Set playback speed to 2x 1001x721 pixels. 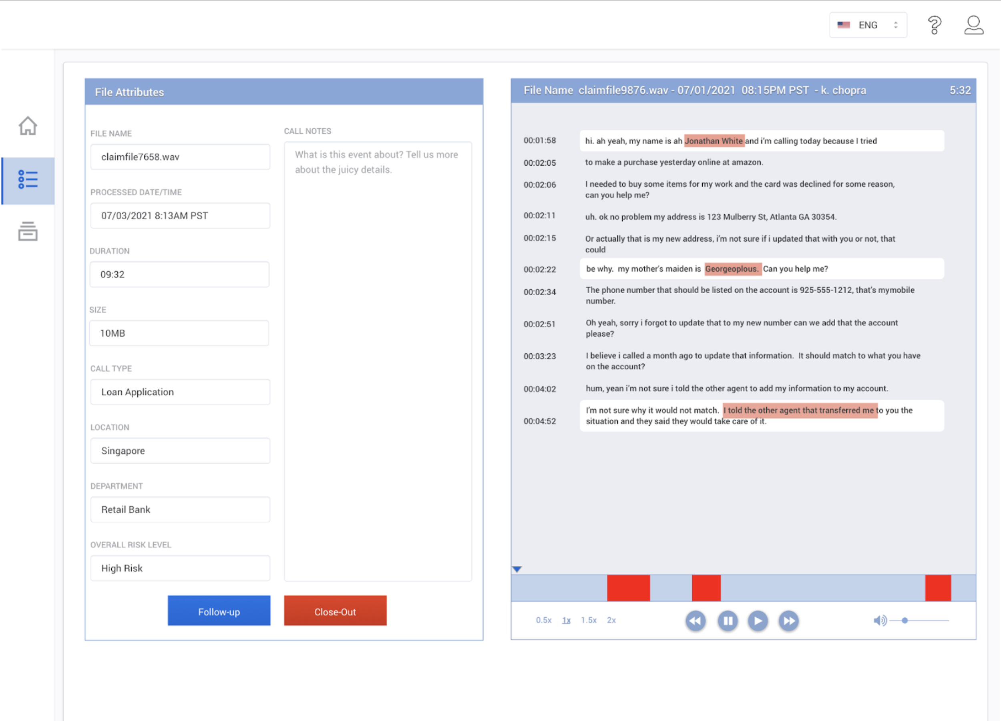(611, 621)
